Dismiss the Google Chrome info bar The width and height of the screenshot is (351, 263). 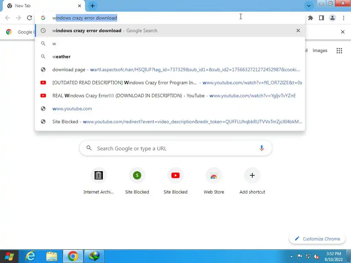pyautogui.click(x=342, y=32)
